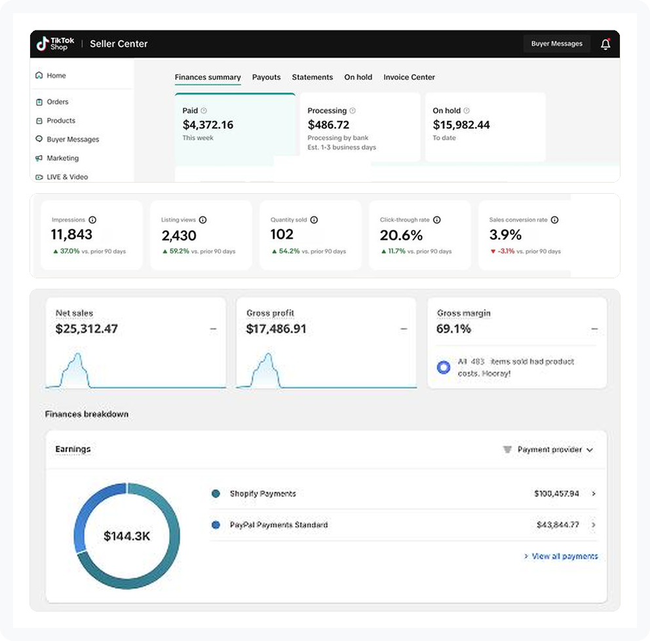Click the info icon beside Click-through rate
This screenshot has width=650, height=641.
(436, 219)
